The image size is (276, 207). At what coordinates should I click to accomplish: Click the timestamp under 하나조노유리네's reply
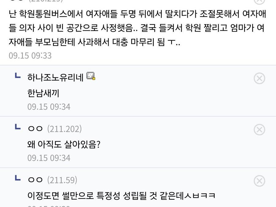point(49,107)
